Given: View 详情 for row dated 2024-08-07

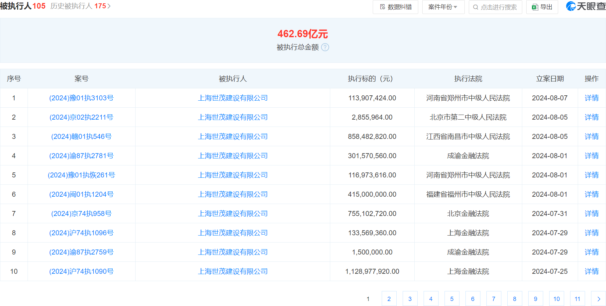Looking at the screenshot, I should click(x=592, y=98).
